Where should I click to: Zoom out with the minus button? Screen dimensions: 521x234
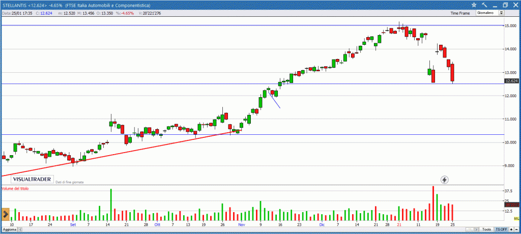516,229
